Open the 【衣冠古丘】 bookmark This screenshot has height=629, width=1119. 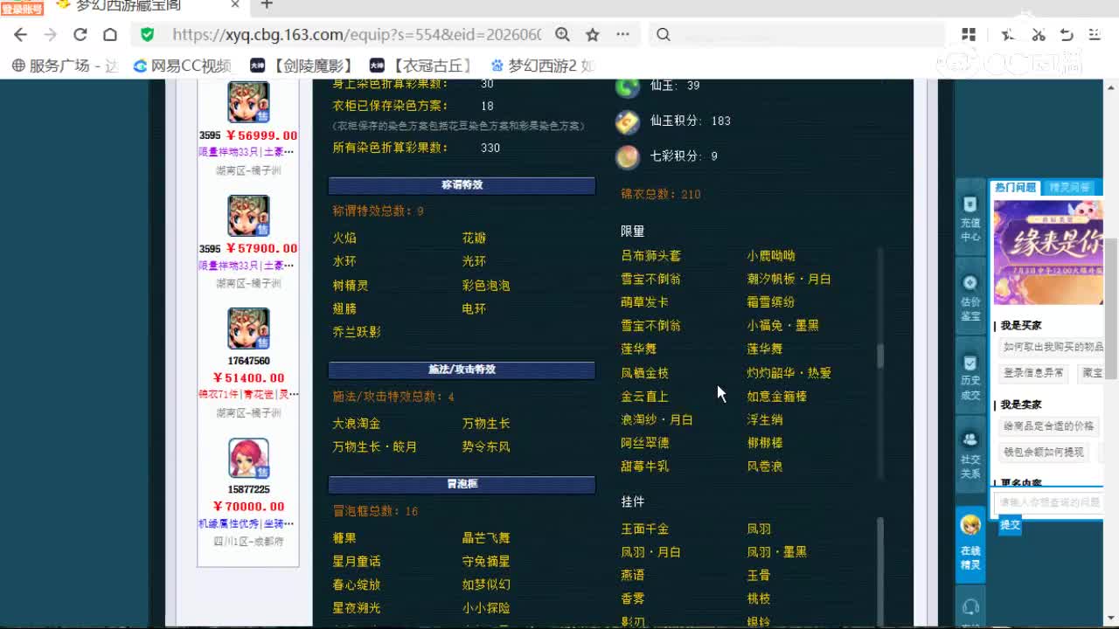click(x=422, y=66)
